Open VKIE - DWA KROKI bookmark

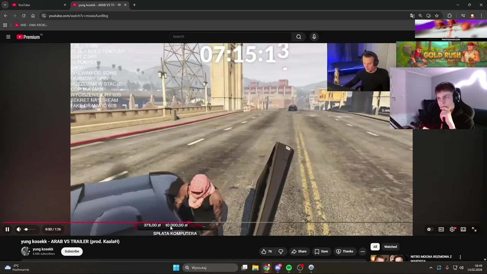(31, 25)
